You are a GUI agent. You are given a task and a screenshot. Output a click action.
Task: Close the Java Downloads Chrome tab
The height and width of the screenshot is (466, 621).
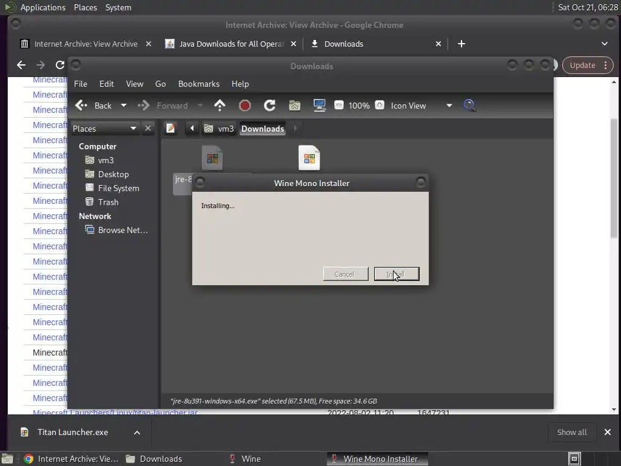pos(294,44)
